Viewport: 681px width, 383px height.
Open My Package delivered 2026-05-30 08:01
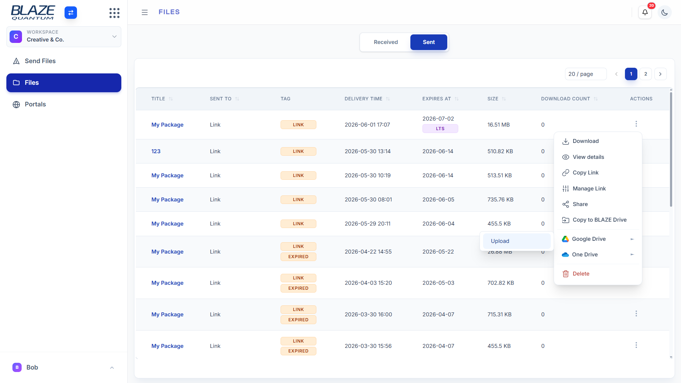pyautogui.click(x=167, y=200)
